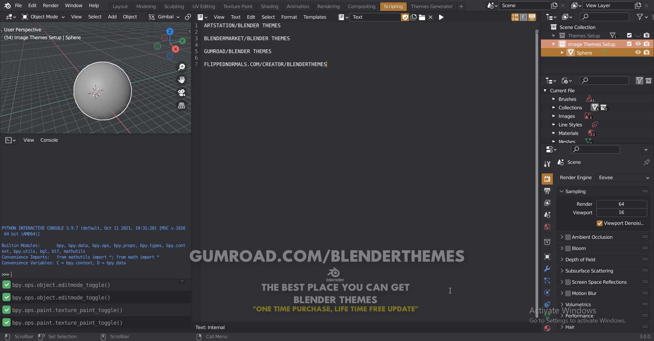654x341 pixels.
Task: Open the Tool properties tab
Action: tap(547, 164)
